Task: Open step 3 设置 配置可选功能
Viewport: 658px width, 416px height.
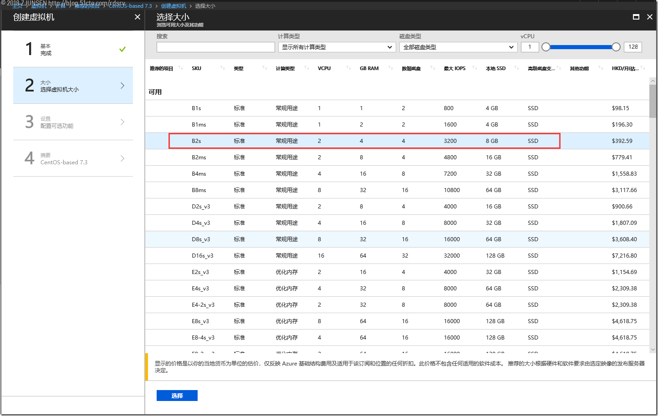Action: pyautogui.click(x=73, y=122)
